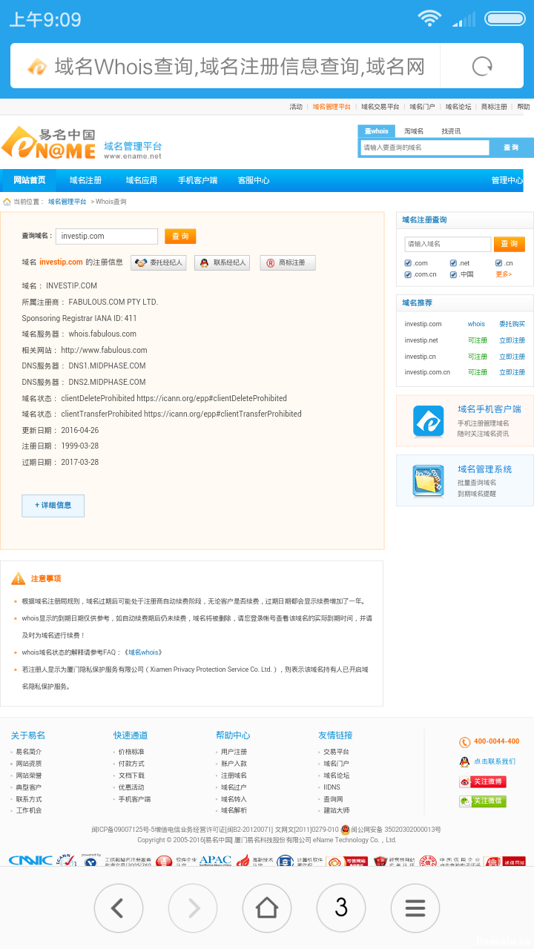Open the tab switcher showing 3
Screen dimensions: 534x949
tap(341, 907)
